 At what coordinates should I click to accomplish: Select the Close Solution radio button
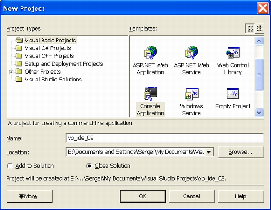click(89, 166)
